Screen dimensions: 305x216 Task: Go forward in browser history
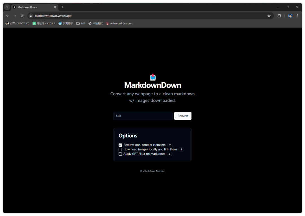coord(15,16)
